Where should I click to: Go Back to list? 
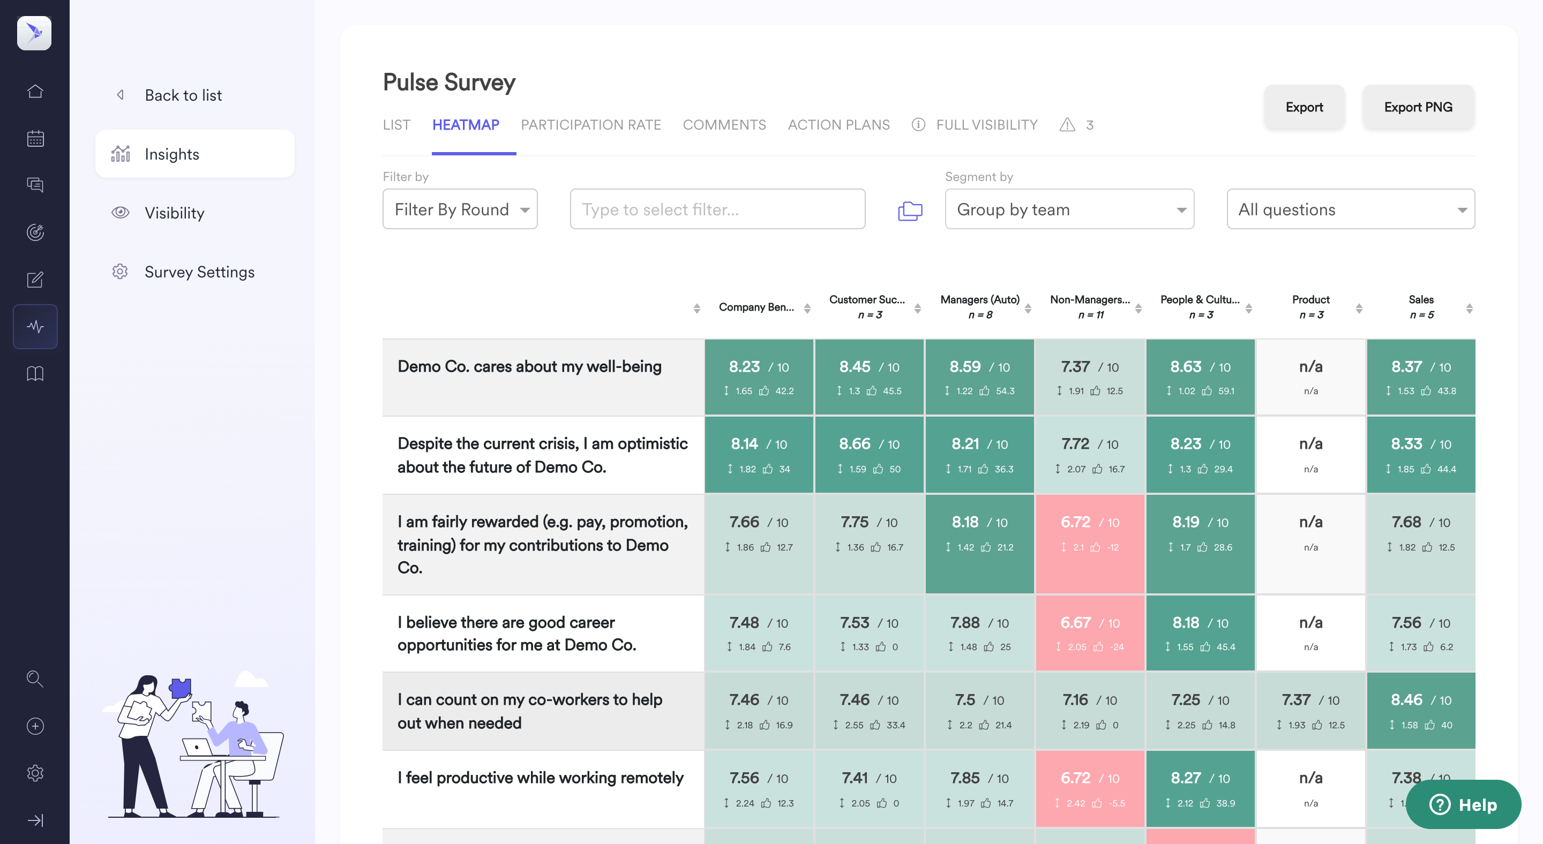coord(183,95)
